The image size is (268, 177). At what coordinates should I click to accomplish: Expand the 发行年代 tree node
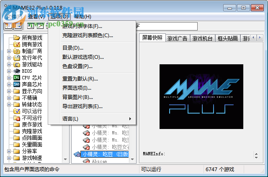pos(9,58)
